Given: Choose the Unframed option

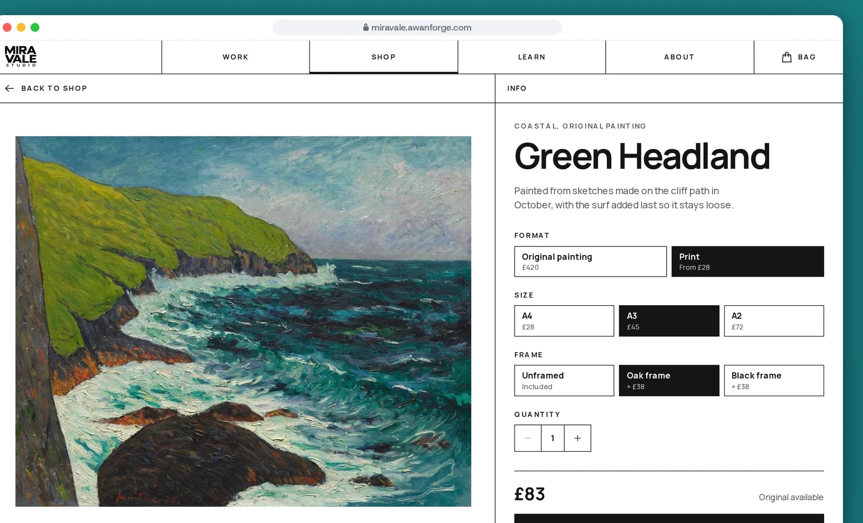Looking at the screenshot, I should pos(564,381).
